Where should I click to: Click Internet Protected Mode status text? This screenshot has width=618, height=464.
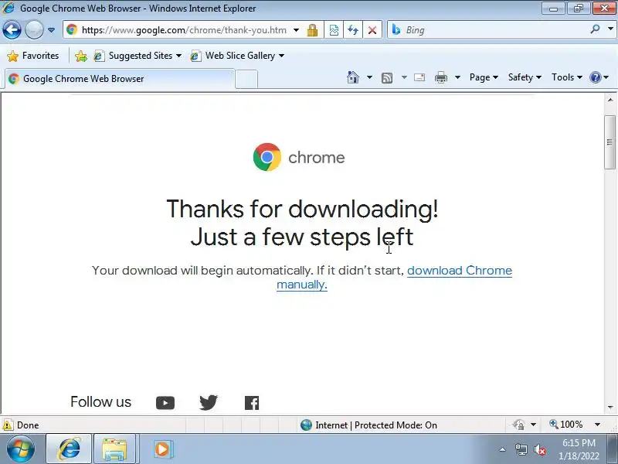(376, 425)
